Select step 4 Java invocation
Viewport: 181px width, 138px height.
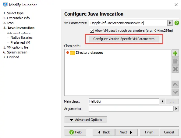click(19, 28)
